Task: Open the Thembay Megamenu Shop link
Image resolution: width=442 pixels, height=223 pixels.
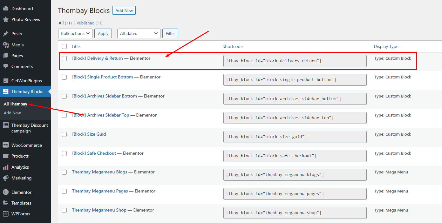Action: point(99,210)
